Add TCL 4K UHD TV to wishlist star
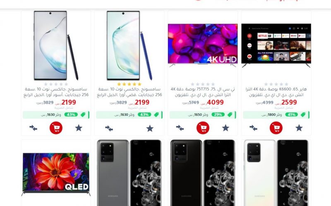This screenshot has height=206, width=331. coord(225,128)
